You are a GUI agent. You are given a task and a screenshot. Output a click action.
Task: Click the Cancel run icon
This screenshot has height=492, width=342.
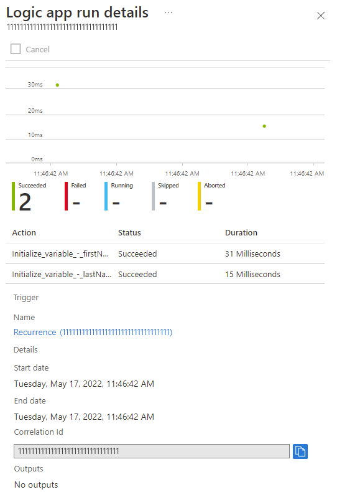coord(16,49)
